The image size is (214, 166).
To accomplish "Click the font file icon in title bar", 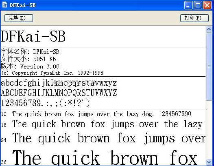I will 4,5.
